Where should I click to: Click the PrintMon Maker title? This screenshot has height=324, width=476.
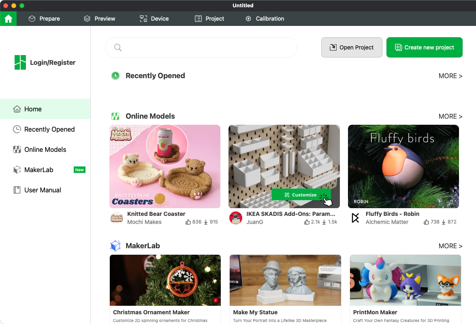coord(375,312)
